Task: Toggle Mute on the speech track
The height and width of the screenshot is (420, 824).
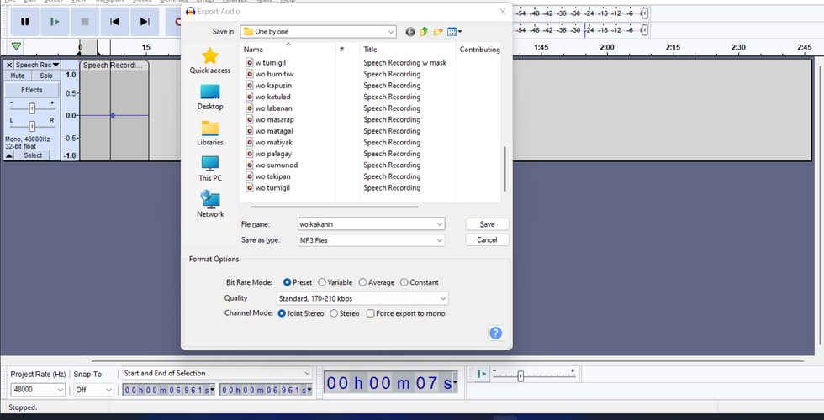Action: pos(18,76)
